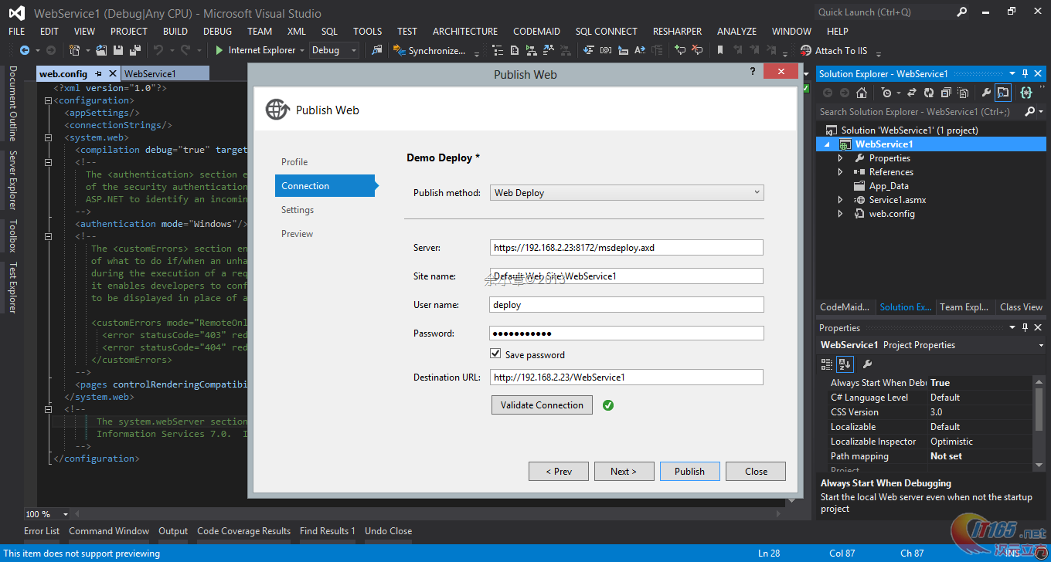Click the Open File toolbar icon
The image size is (1051, 562).
(101, 50)
